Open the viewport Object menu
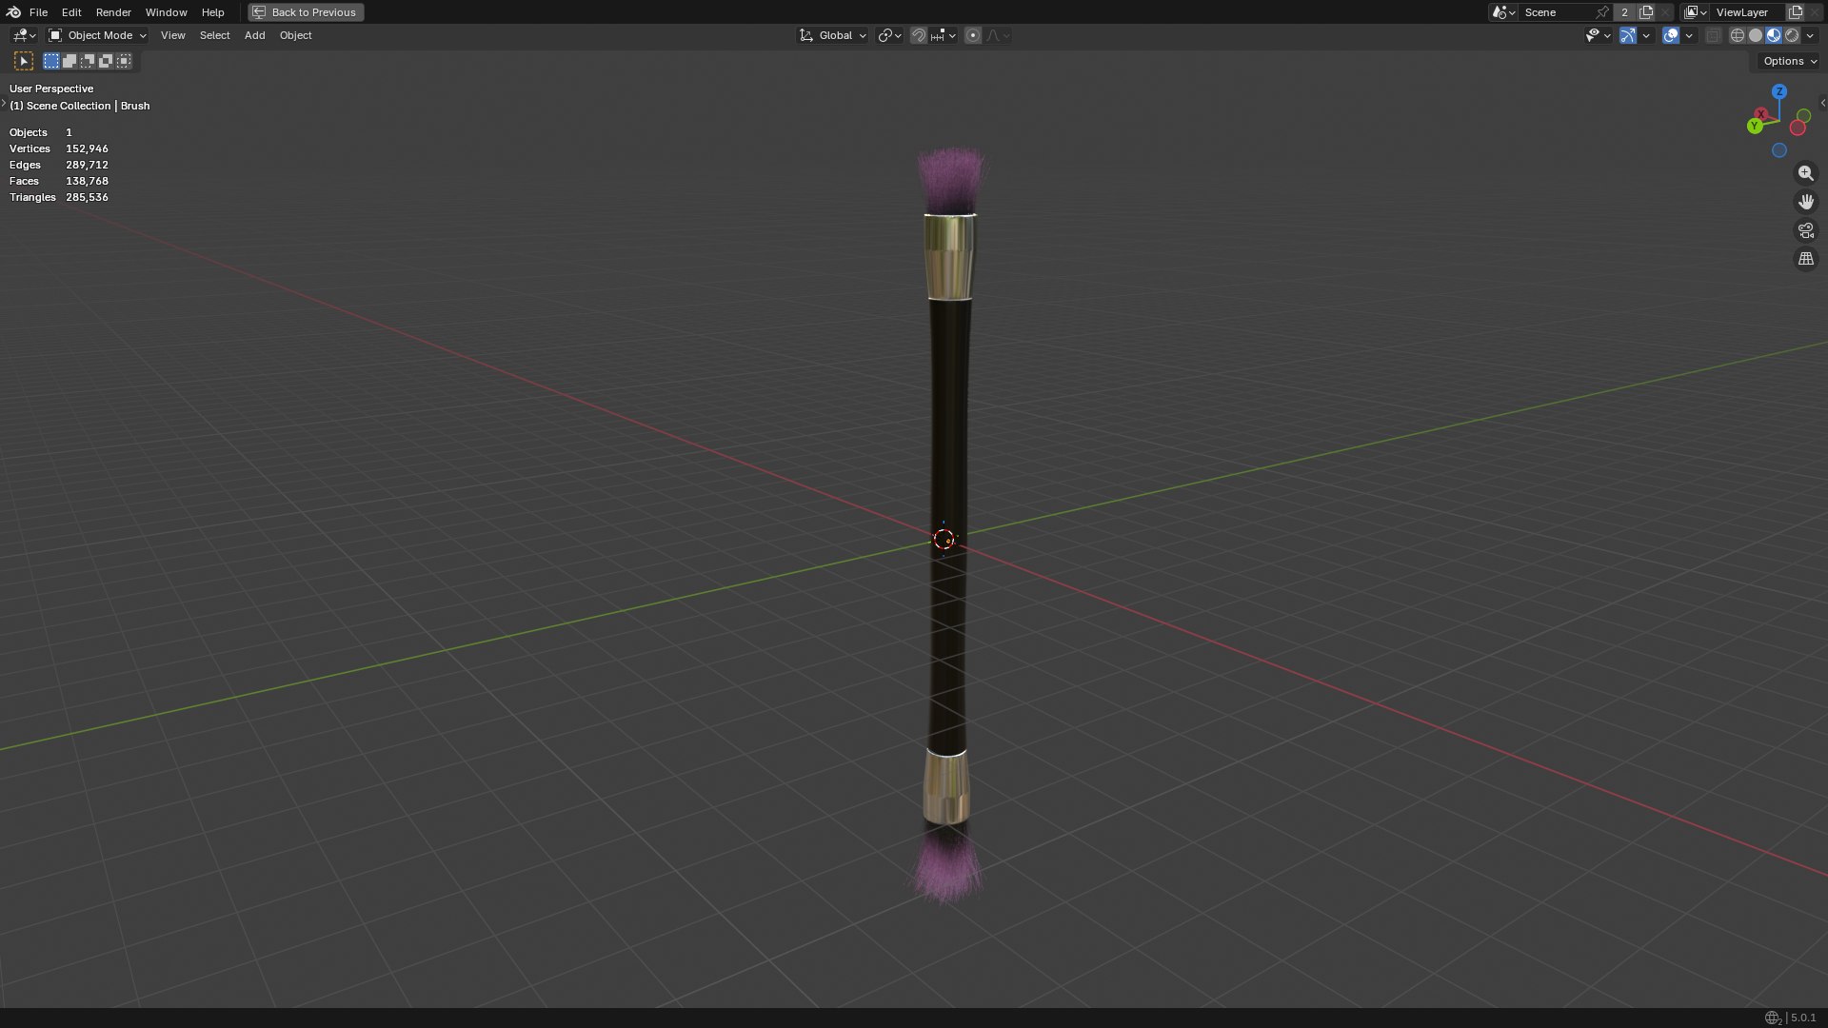The image size is (1828, 1028). (x=295, y=35)
